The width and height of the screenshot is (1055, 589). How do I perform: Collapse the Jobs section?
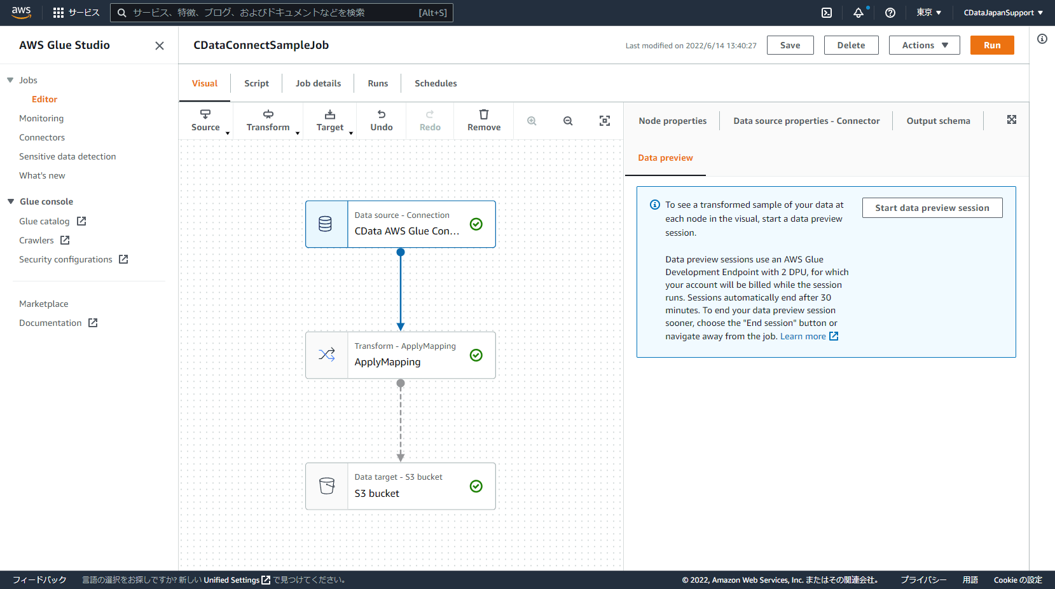(x=10, y=80)
